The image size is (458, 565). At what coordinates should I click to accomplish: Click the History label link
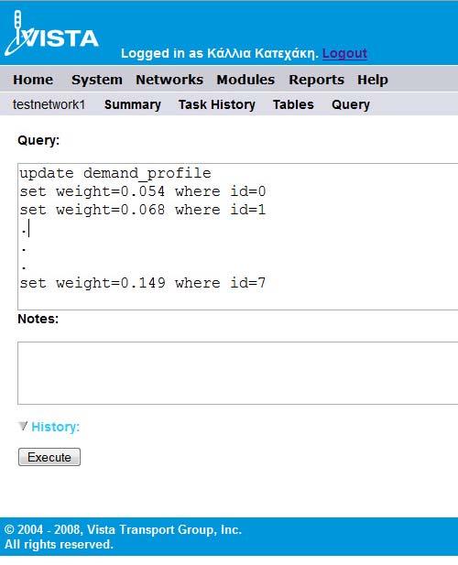point(56,427)
